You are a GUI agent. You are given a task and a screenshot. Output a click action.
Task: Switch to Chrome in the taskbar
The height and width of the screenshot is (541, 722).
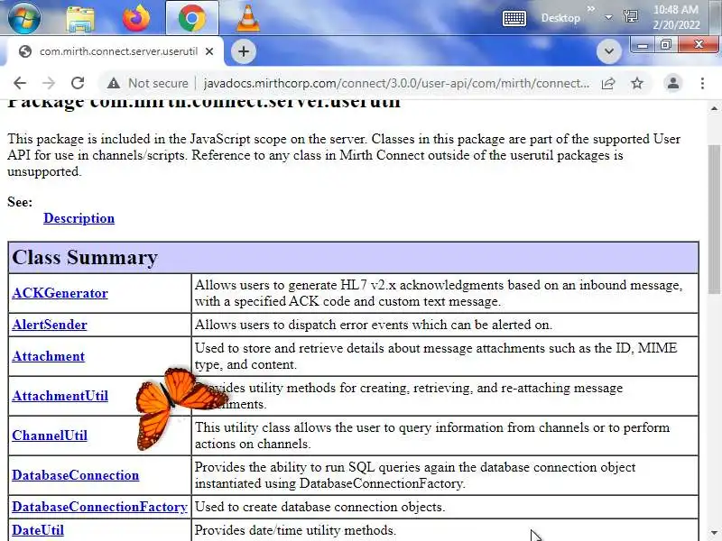coord(192,17)
